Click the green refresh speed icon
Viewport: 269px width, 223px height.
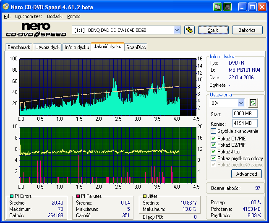point(253,103)
